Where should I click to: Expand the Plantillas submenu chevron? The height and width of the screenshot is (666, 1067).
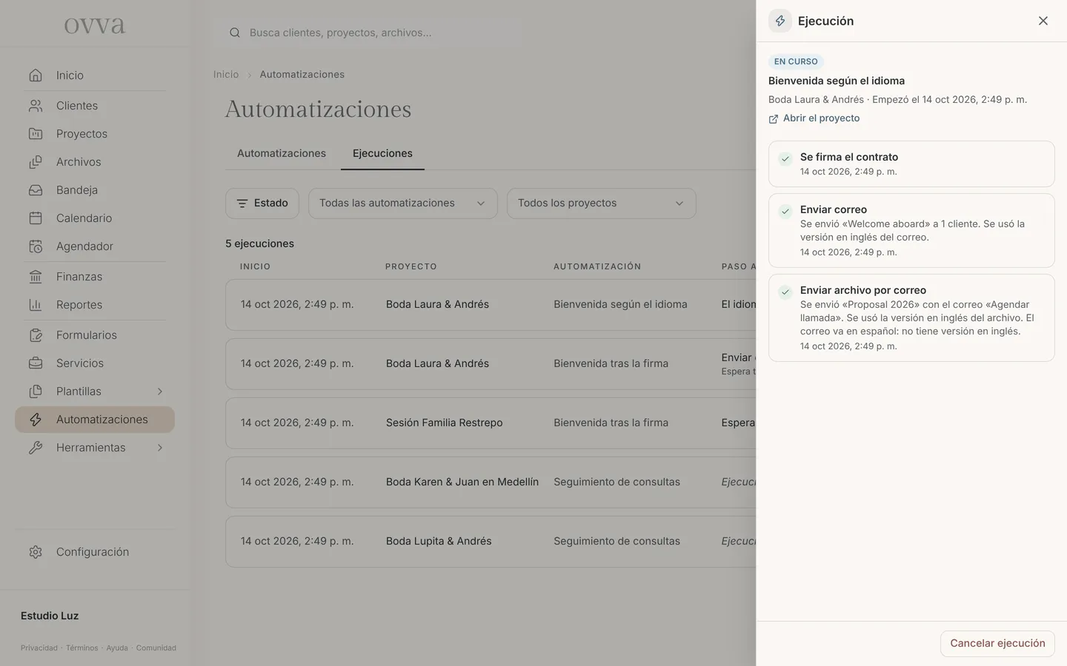point(159,391)
